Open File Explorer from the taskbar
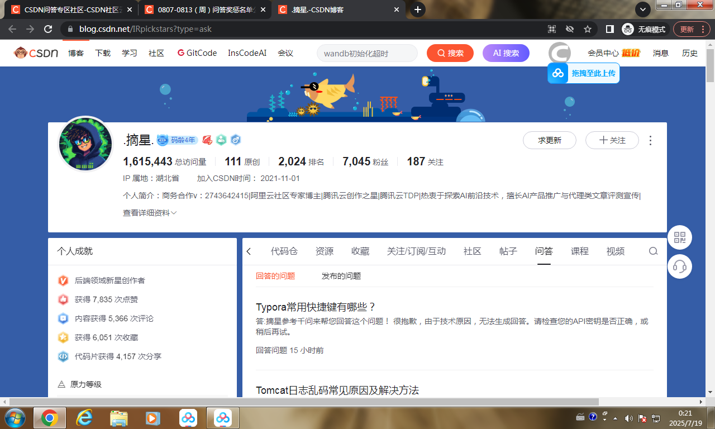 tap(119, 417)
